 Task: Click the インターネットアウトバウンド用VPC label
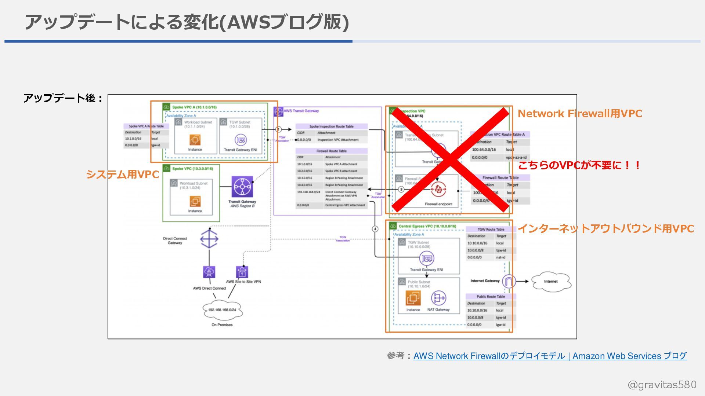(606, 229)
